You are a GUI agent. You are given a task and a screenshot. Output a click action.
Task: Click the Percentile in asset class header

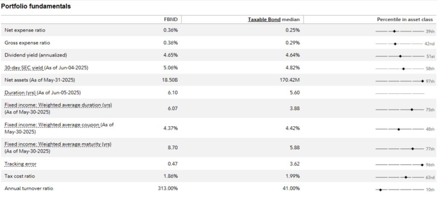(x=405, y=20)
